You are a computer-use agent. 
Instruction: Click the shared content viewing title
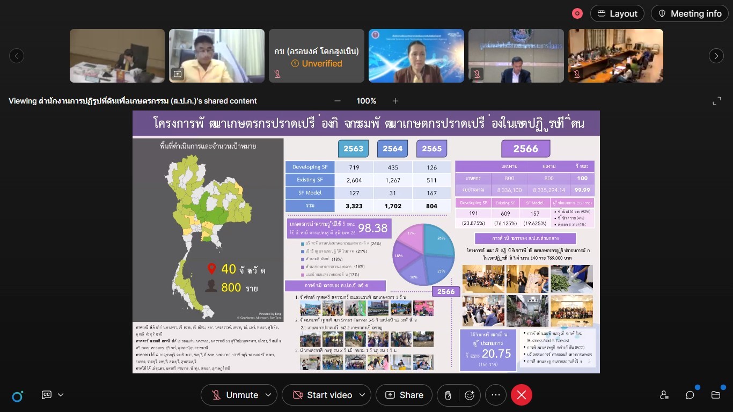(x=133, y=101)
